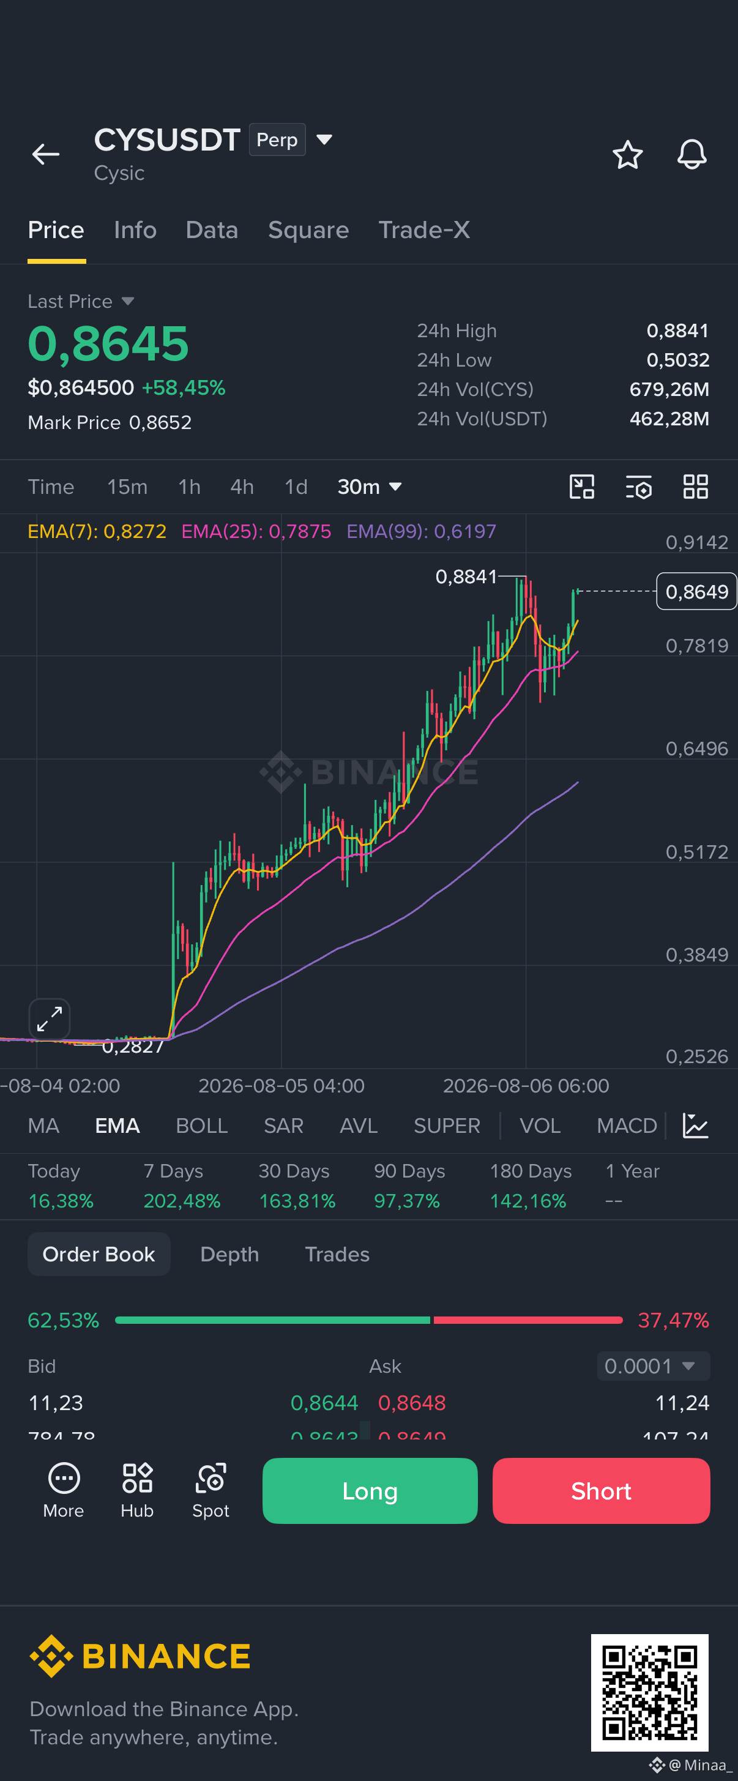Screen dimensions: 738x1781
Task: Select the 1d chart interval
Action: point(296,487)
